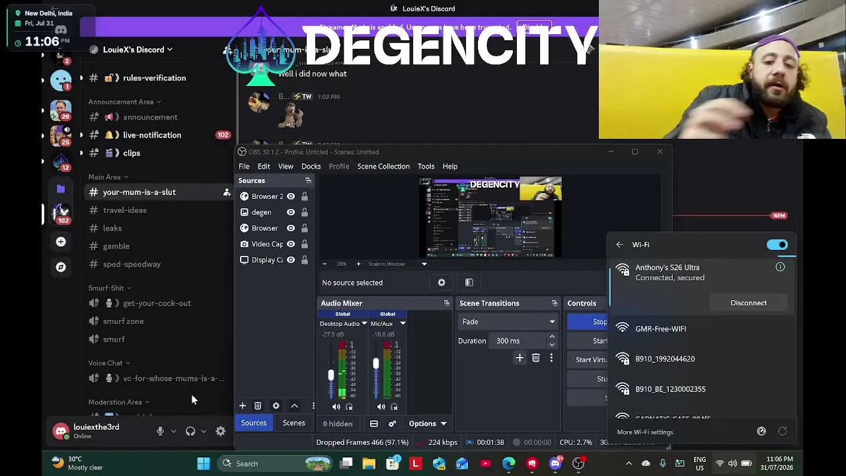Zoom out the OBS preview
Screen dimensions: 846x476
click(x=325, y=264)
